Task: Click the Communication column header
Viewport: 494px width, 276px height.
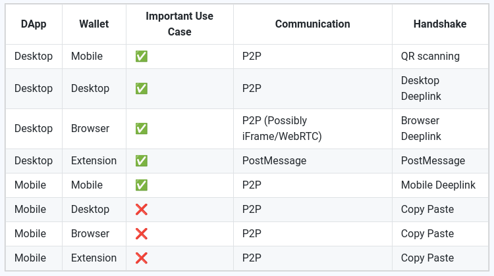Action: pyautogui.click(x=312, y=24)
